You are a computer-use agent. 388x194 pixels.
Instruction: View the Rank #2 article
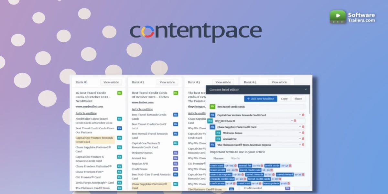click(x=167, y=82)
